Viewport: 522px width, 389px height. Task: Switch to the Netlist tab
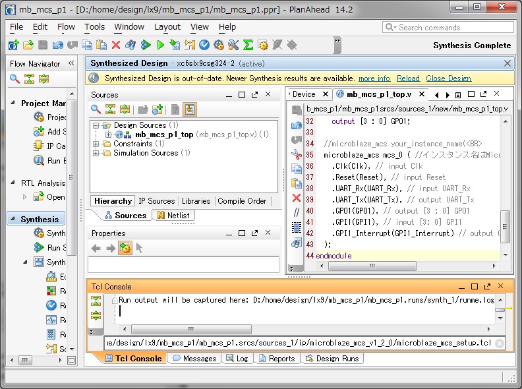173,215
